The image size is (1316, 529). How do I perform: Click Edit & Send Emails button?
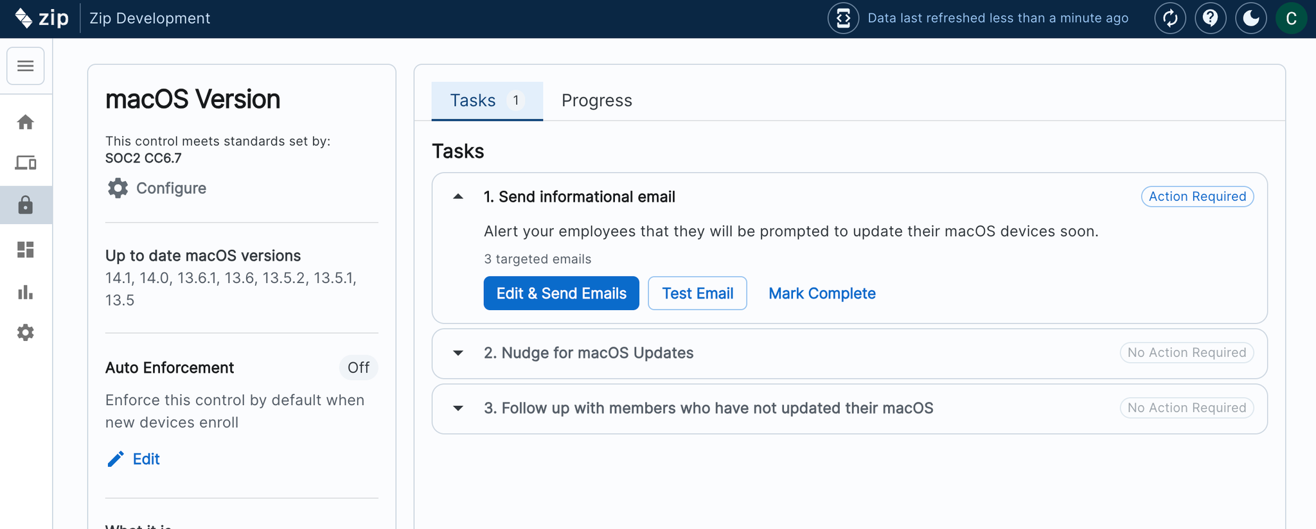point(561,293)
